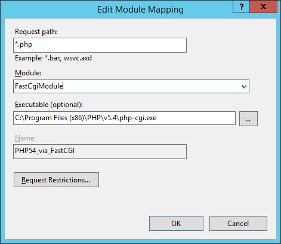281x244 pixels.
Task: Focus the Request path field containing *.php
Action: 100,45
